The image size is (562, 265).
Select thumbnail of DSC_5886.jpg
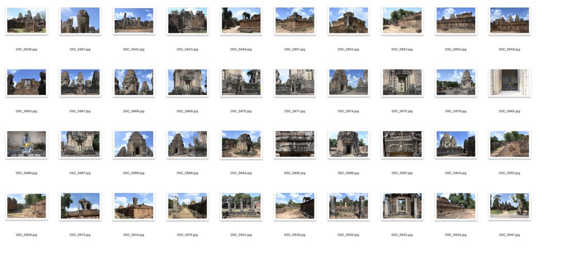(x=26, y=144)
